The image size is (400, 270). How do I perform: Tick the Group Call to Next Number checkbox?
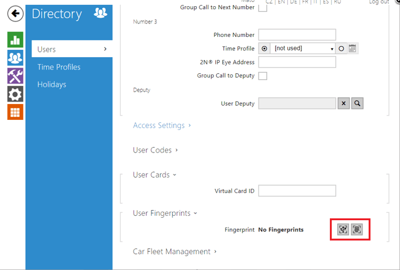coord(263,7)
